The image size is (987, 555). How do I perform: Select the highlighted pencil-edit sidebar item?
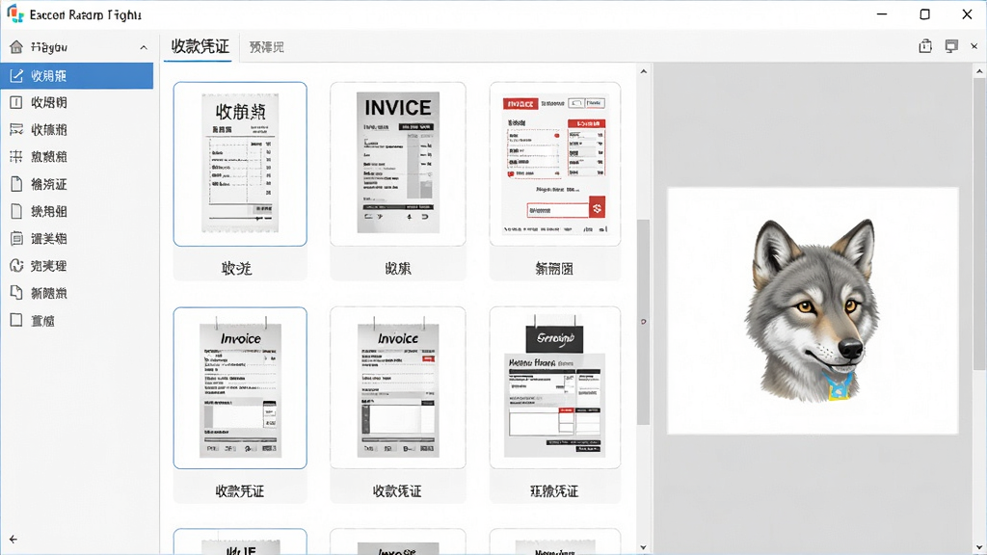[77, 75]
